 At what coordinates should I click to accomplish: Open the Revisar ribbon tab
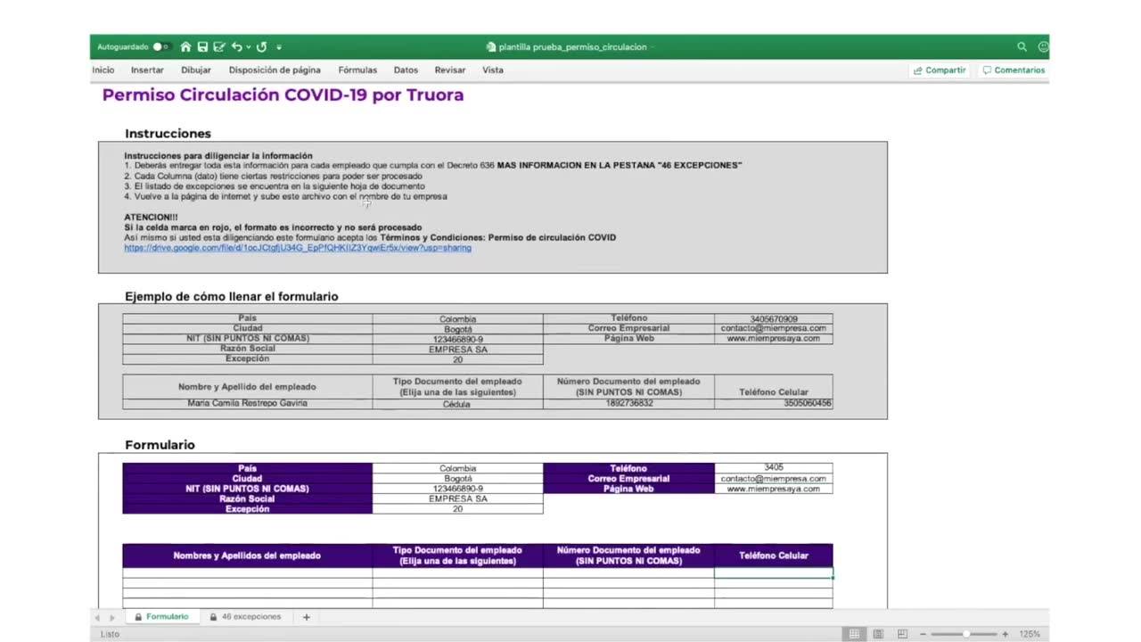450,70
